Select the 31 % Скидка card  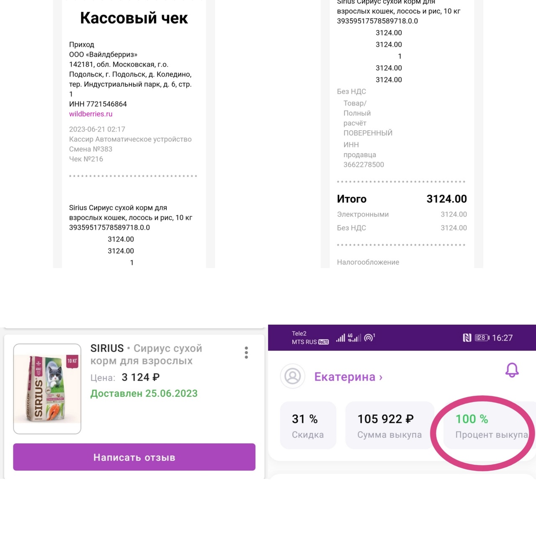tap(308, 425)
